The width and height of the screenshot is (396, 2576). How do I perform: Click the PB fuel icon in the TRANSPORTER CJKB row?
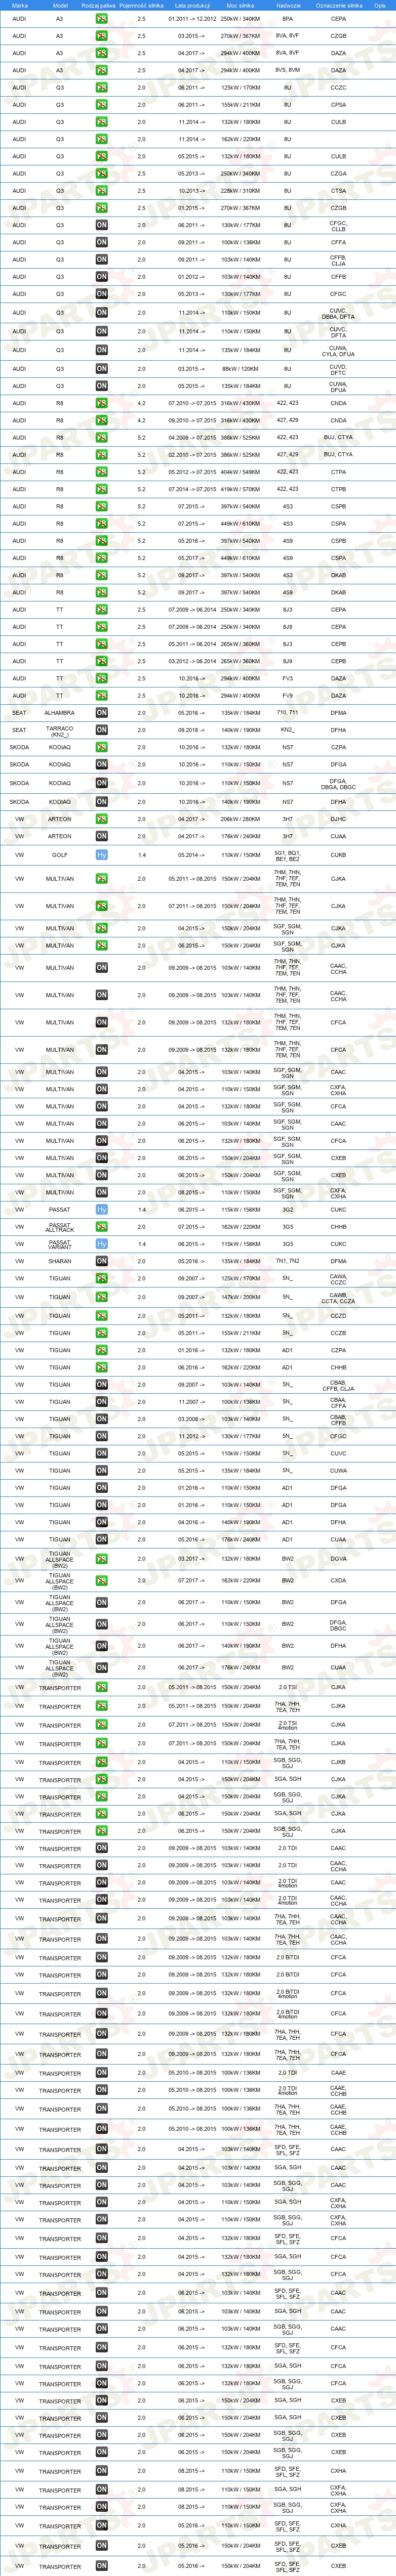102,1763
